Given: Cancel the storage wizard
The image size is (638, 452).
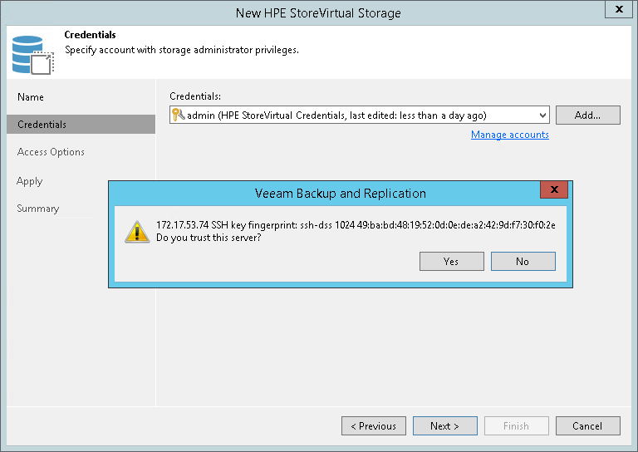Looking at the screenshot, I should pyautogui.click(x=587, y=426).
